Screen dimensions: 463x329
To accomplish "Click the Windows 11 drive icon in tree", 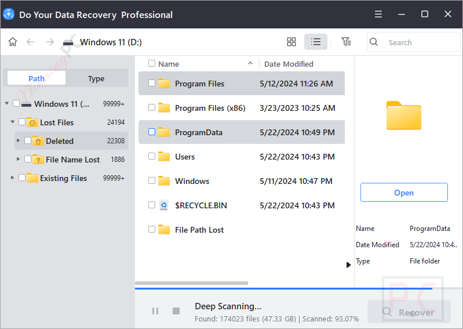I will 26,104.
